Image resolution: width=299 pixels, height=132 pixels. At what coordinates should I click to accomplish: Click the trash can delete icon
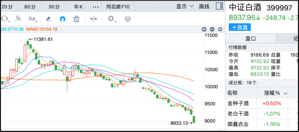point(76,19)
